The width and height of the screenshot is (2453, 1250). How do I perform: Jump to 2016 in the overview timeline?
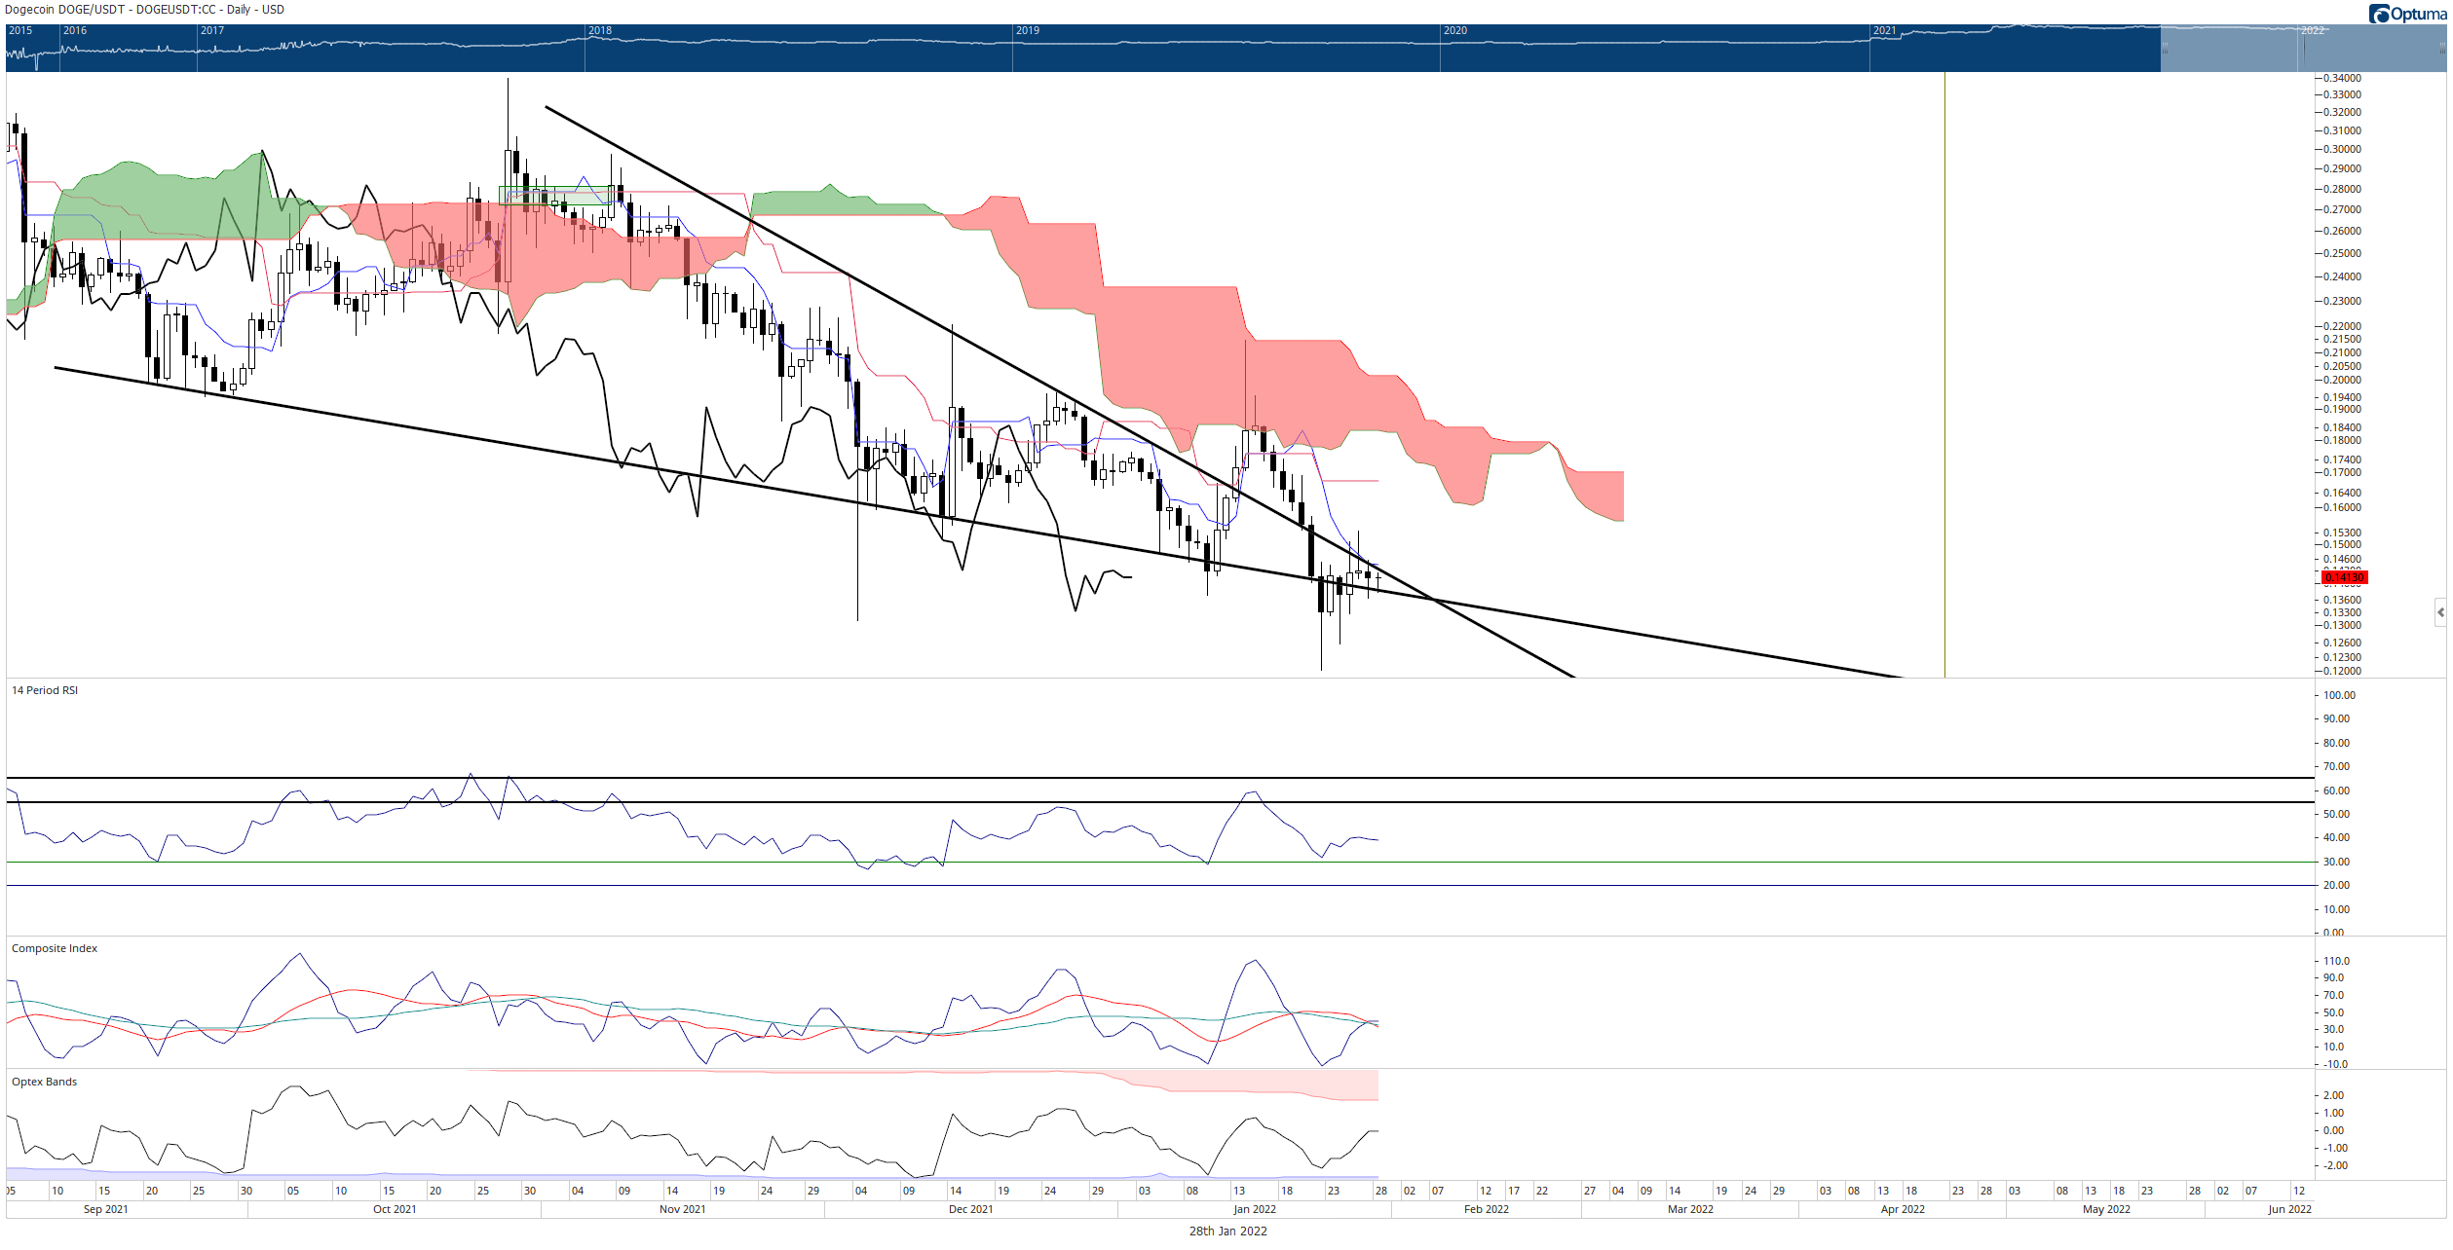coord(75,31)
